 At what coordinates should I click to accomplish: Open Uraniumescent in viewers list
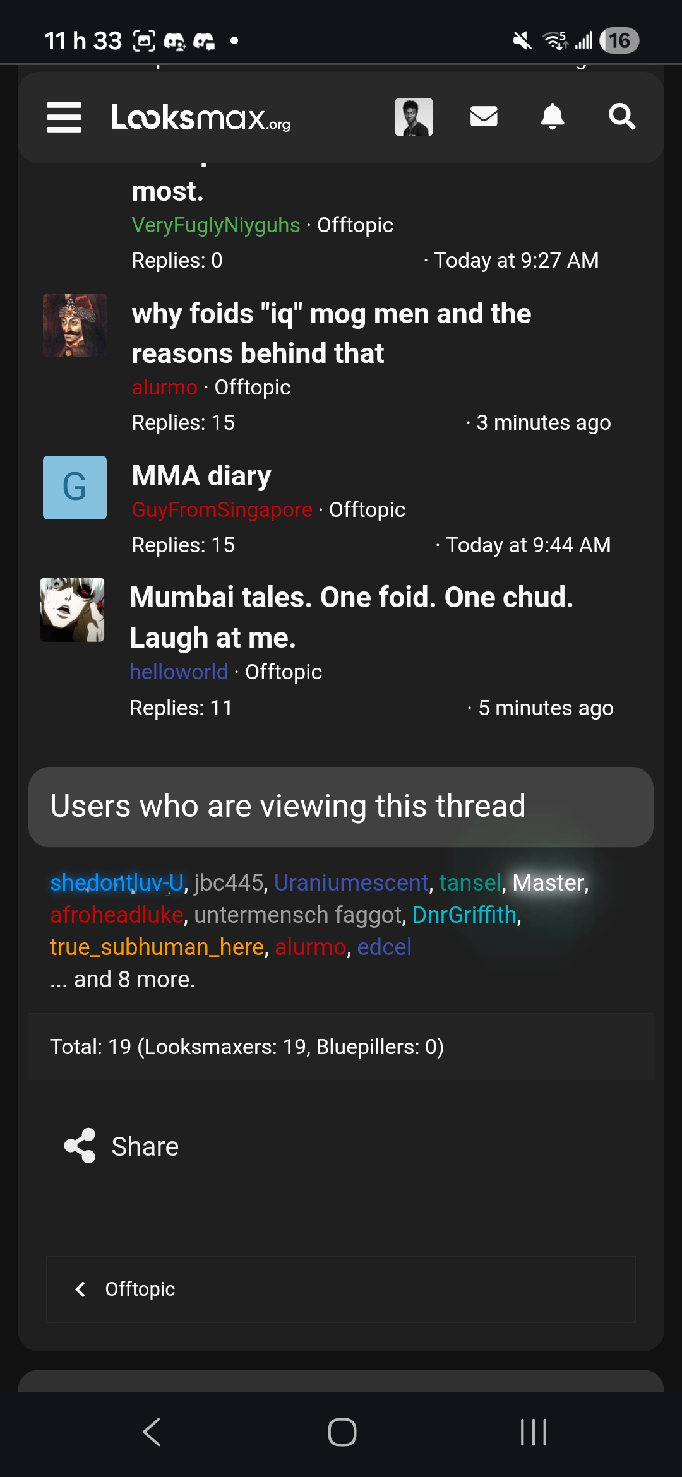click(x=351, y=882)
